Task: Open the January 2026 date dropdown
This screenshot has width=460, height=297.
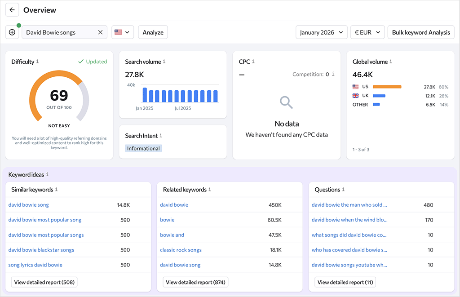Action: 321,32
